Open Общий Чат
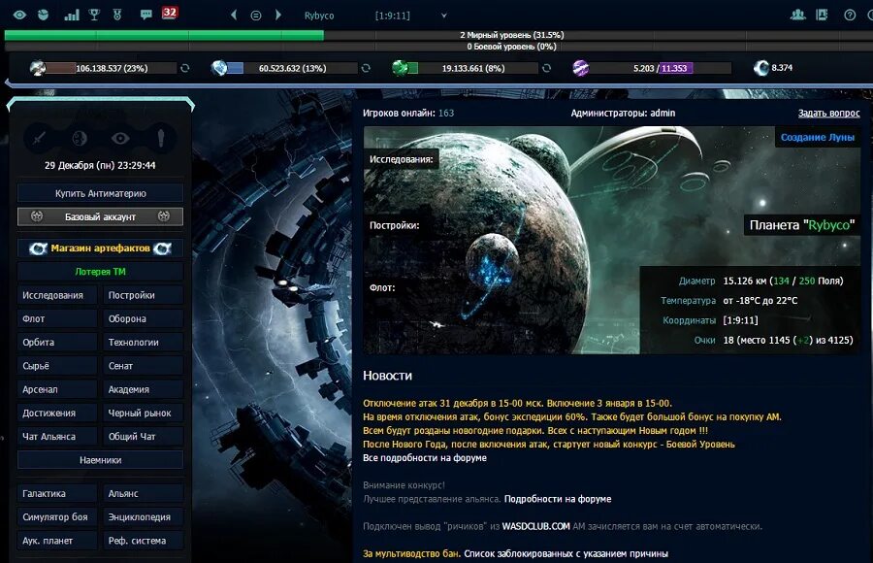This screenshot has height=563, width=873. tap(144, 437)
